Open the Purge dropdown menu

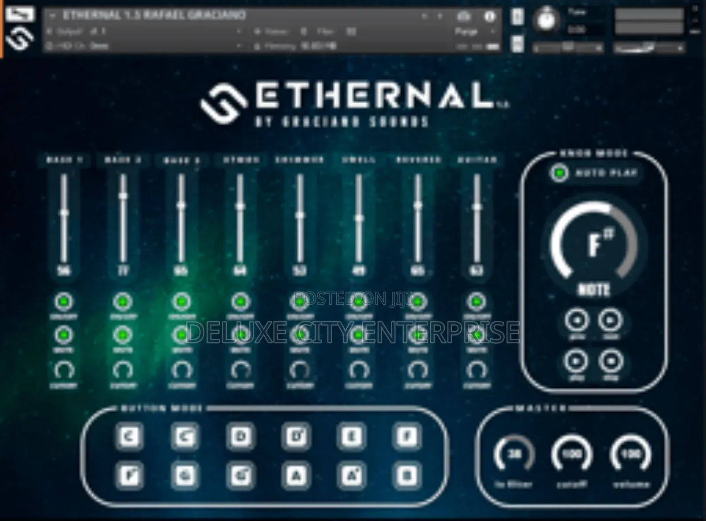tap(475, 32)
